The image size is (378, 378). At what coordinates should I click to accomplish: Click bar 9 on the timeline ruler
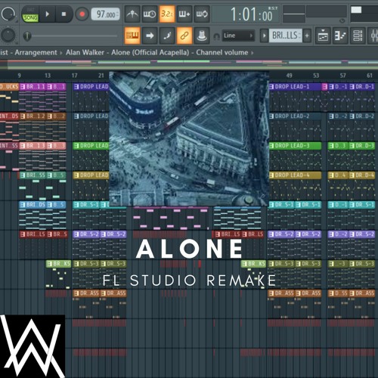click(x=20, y=76)
